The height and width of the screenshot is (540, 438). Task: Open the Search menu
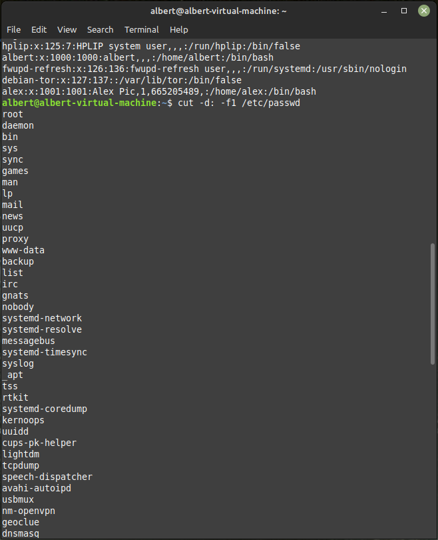(100, 30)
